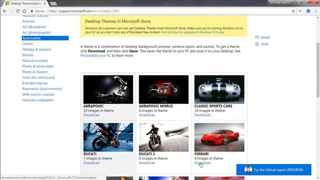Follow the upgrade to Windows 10 link
The width and height of the screenshot is (320, 180).
tap(192, 32)
